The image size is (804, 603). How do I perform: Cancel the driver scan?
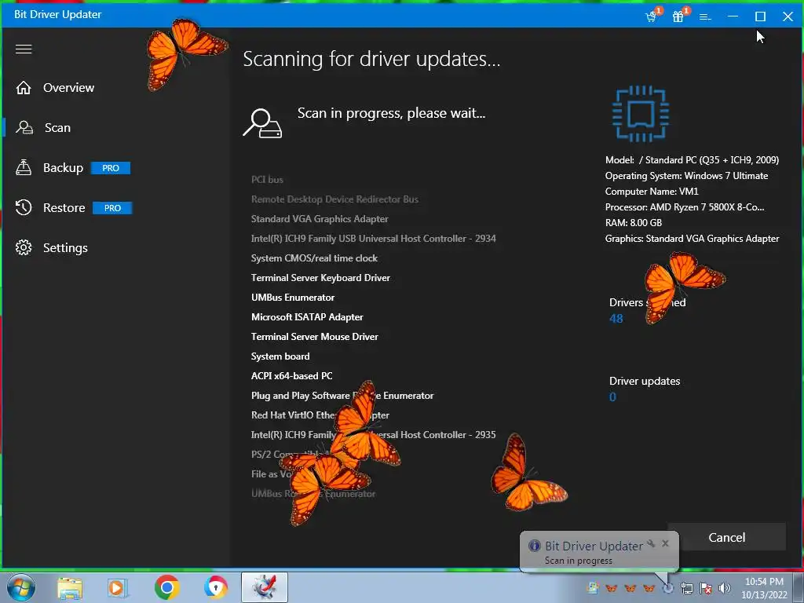point(726,537)
